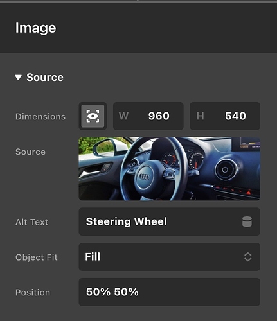The height and width of the screenshot is (321, 277).
Task: Collapse the Source section triangle
Action: tap(19, 78)
